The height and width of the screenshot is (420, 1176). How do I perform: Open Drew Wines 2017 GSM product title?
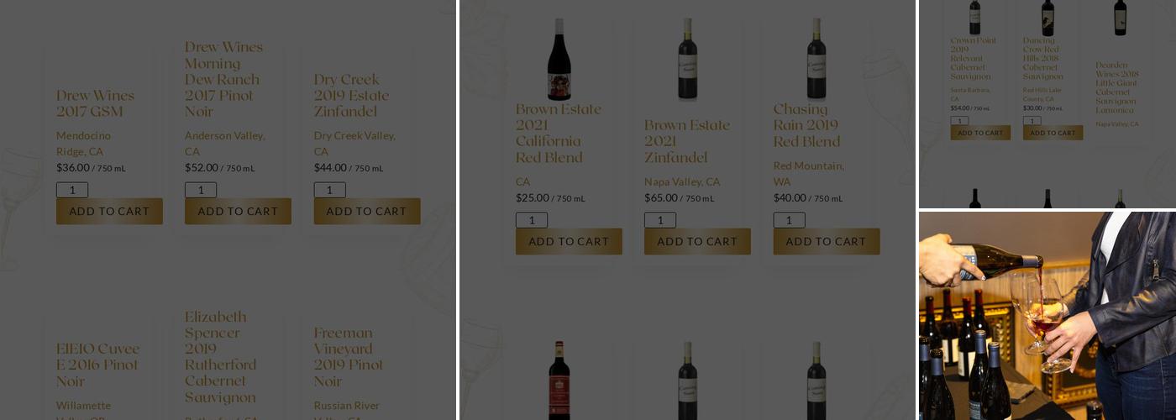click(95, 103)
